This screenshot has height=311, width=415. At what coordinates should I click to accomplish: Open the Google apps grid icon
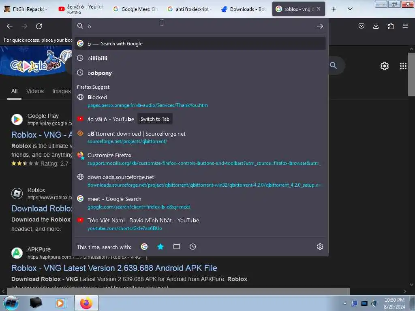[403, 66]
